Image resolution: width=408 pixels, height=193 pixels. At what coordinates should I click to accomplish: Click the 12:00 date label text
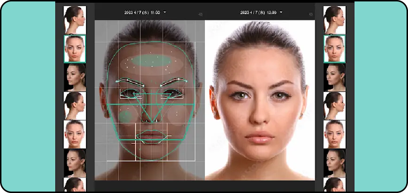259,12
